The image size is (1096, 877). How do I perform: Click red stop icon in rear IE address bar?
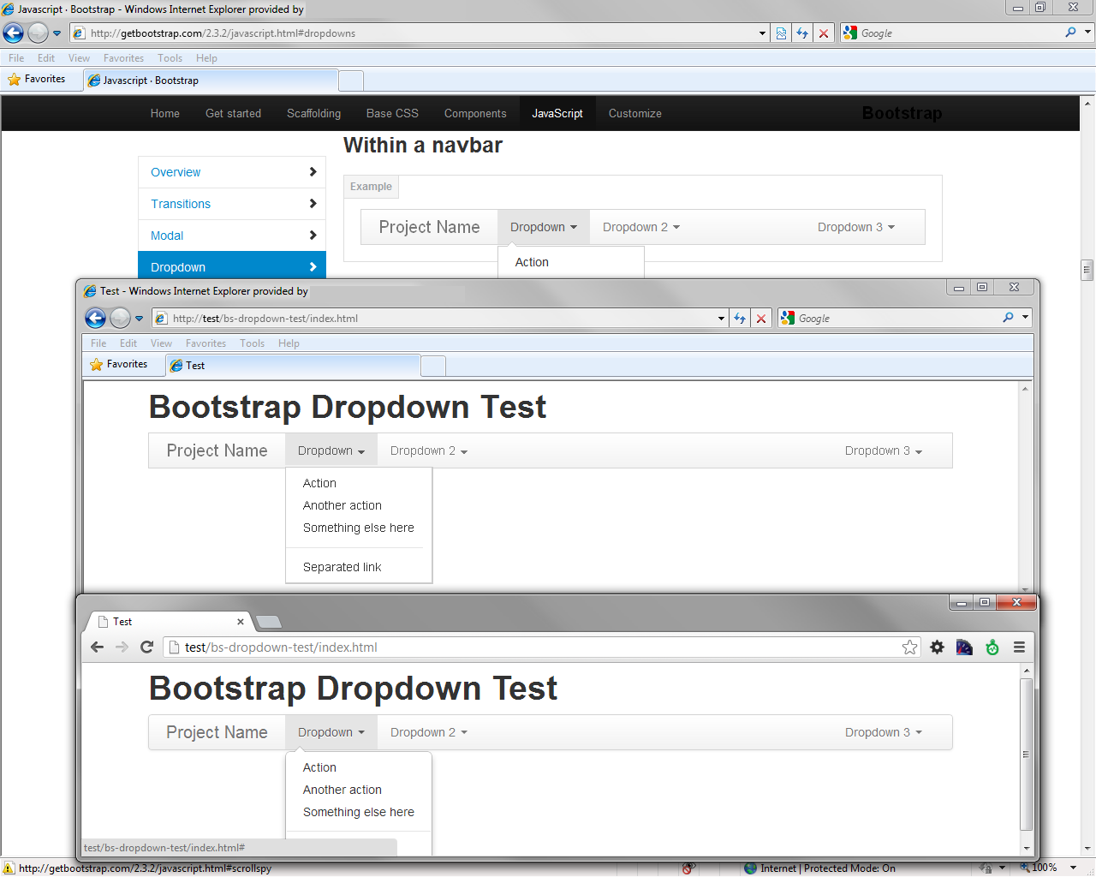(x=824, y=33)
